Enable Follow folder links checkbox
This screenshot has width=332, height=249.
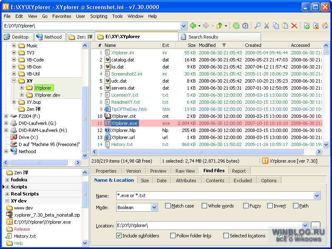click(x=173, y=235)
